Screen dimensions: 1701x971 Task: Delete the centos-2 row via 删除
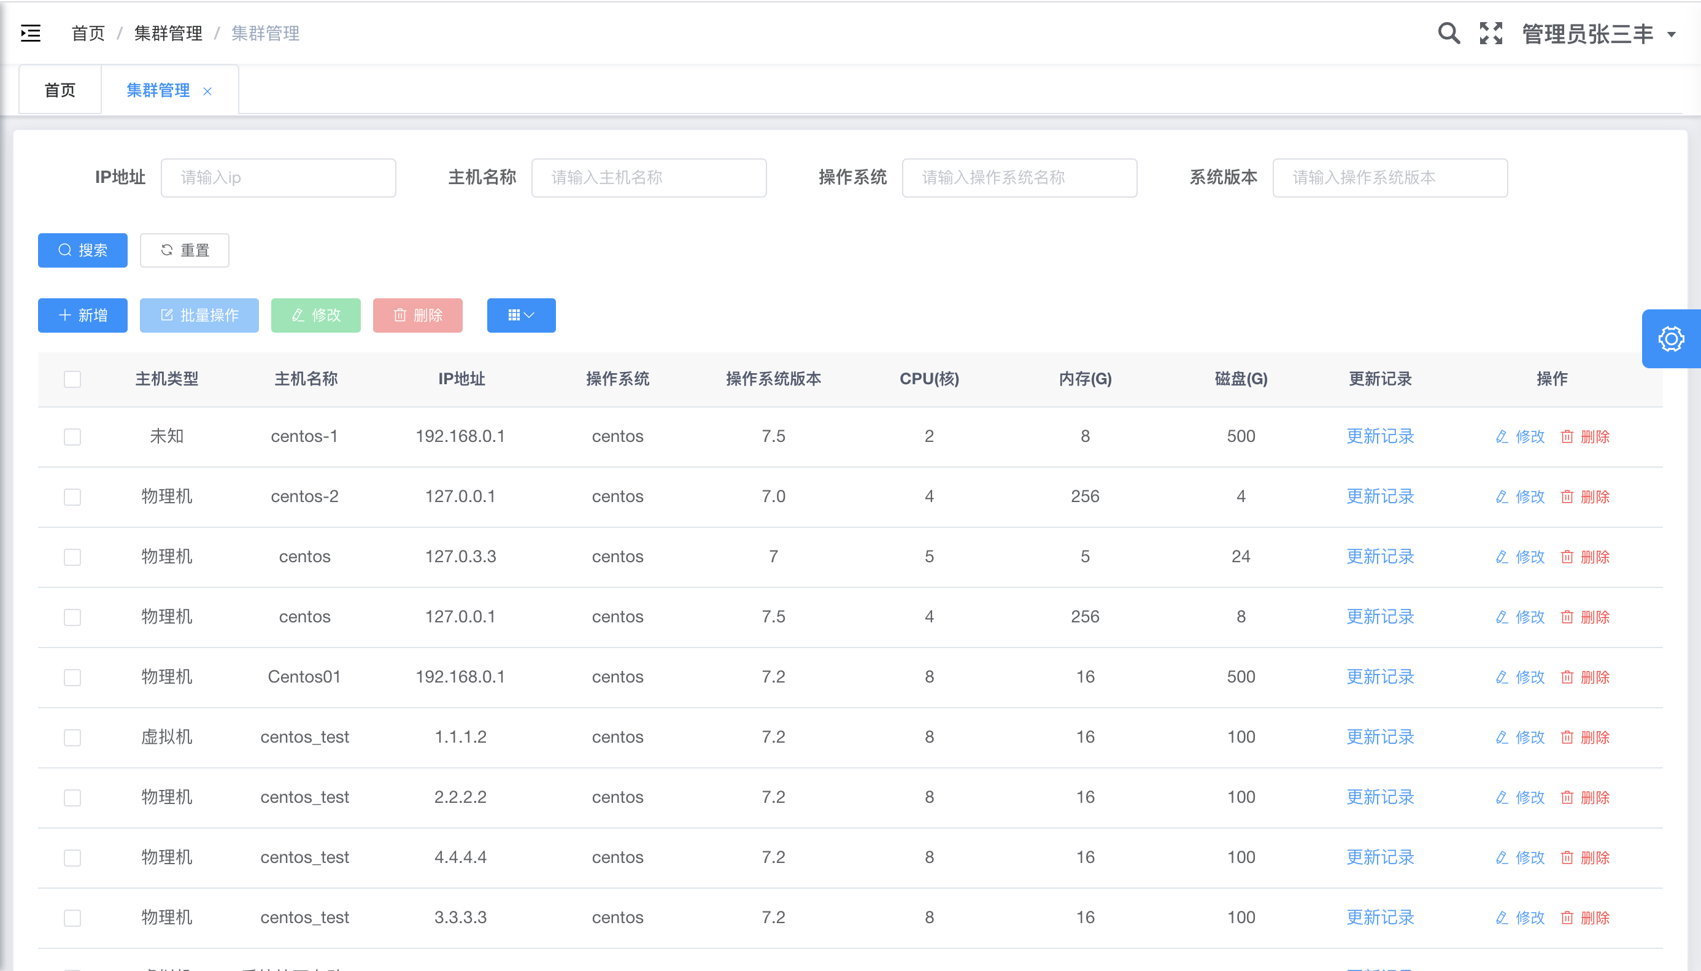tap(1585, 497)
